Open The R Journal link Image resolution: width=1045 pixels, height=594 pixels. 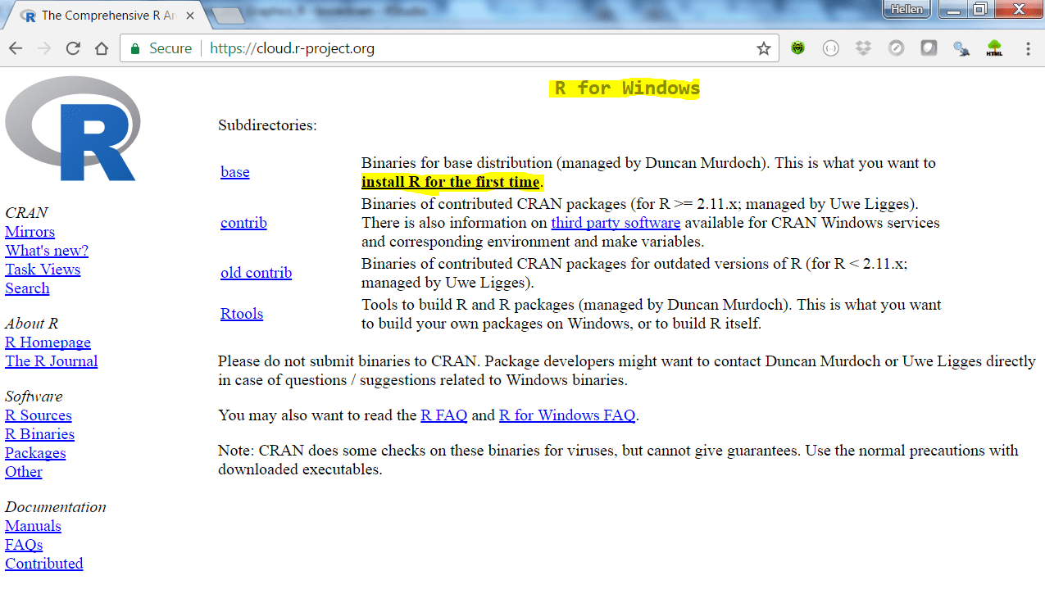[51, 361]
